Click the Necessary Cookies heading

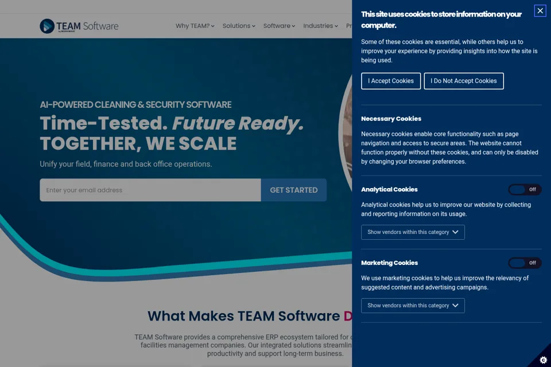click(x=391, y=119)
